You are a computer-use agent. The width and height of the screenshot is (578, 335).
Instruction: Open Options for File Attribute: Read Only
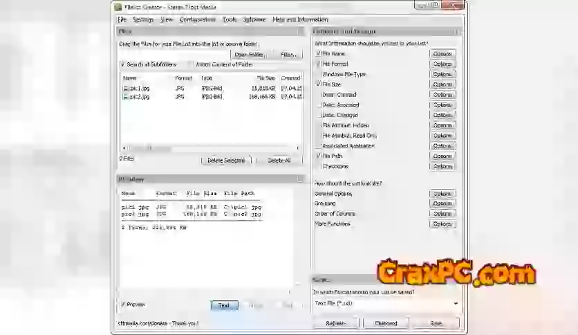[442, 136]
